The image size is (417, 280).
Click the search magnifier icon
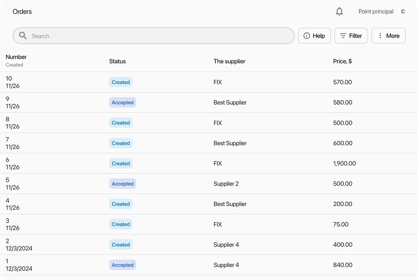point(23,35)
